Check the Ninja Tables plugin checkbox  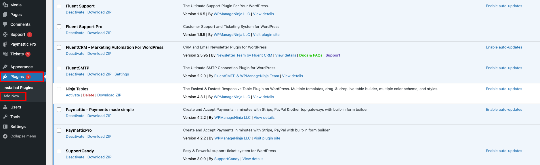pyautogui.click(x=59, y=89)
